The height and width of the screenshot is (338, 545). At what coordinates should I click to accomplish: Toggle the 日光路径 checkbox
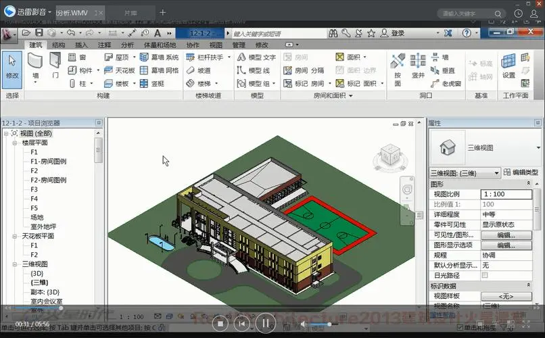484,276
